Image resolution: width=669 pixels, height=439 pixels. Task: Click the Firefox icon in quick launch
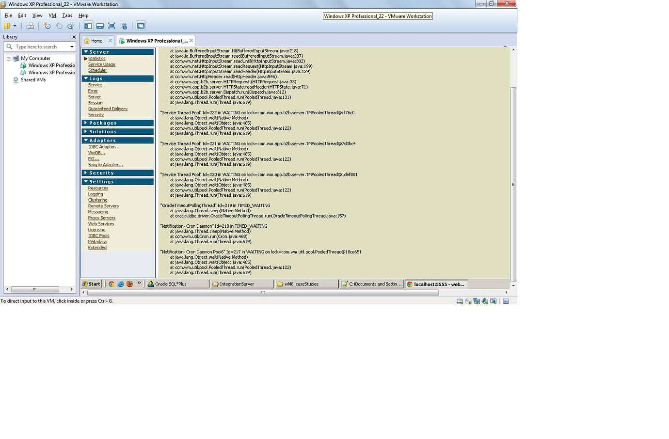[129, 284]
